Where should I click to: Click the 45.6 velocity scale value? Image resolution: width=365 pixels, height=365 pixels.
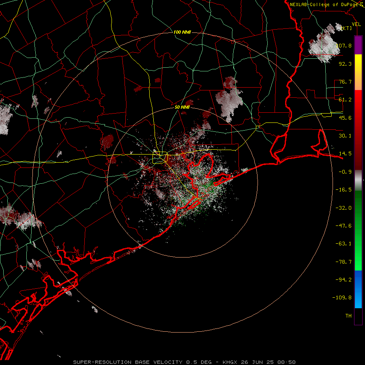click(345, 118)
